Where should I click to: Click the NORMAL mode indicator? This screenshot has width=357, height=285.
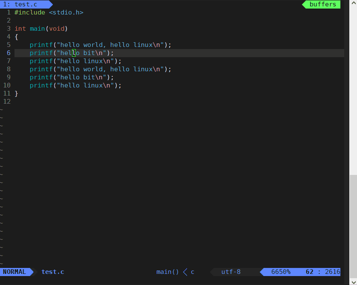click(x=14, y=272)
